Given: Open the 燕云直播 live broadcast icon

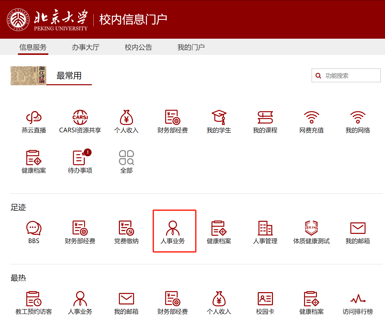Looking at the screenshot, I should click(x=34, y=118).
